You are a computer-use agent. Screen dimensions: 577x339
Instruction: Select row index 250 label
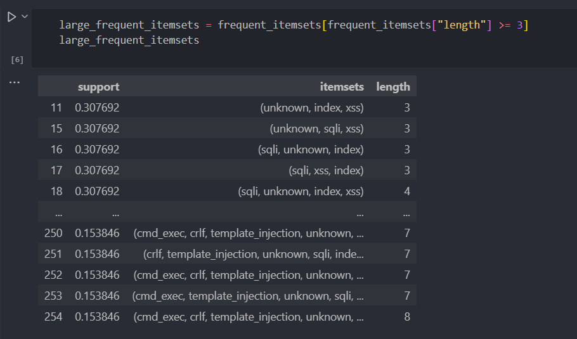pos(53,233)
